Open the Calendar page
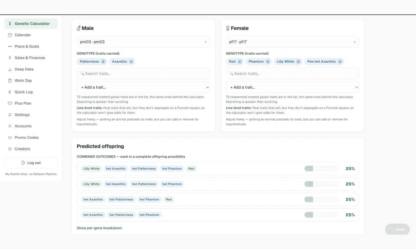 pyautogui.click(x=31, y=35)
